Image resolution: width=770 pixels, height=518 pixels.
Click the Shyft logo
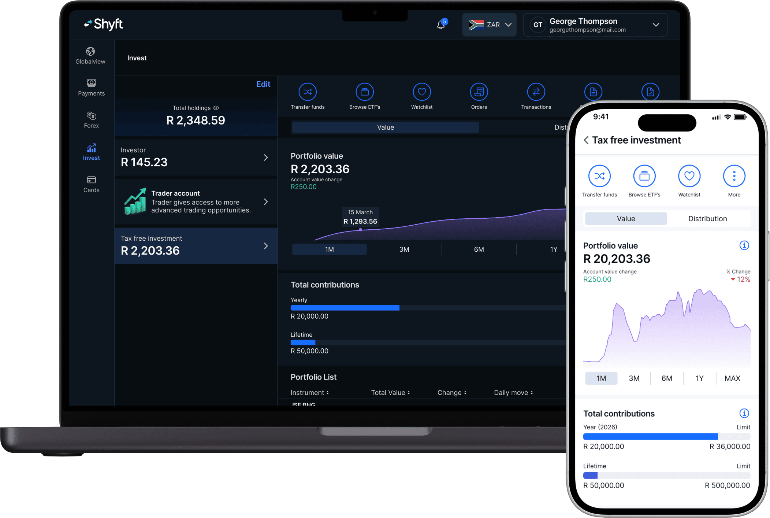tap(103, 24)
